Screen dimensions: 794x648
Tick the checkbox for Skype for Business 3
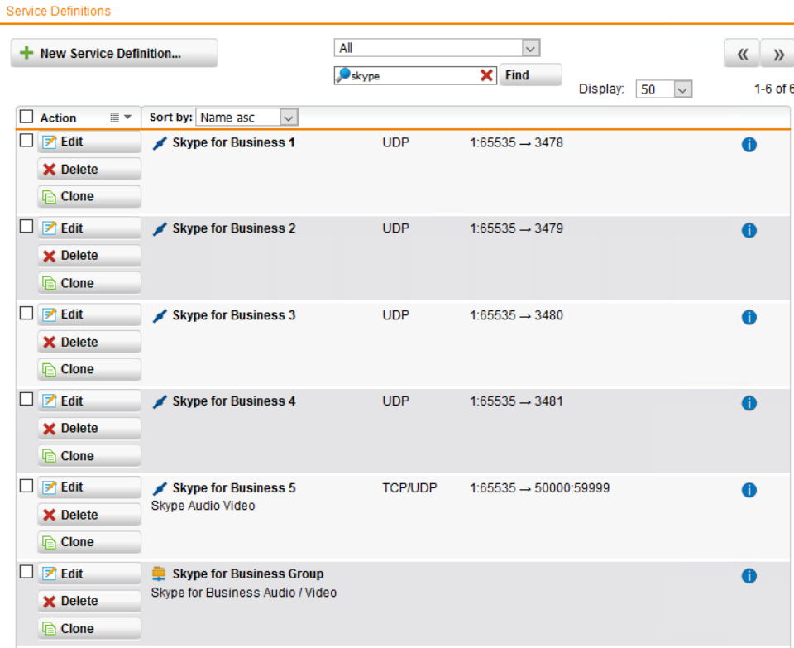[26, 313]
